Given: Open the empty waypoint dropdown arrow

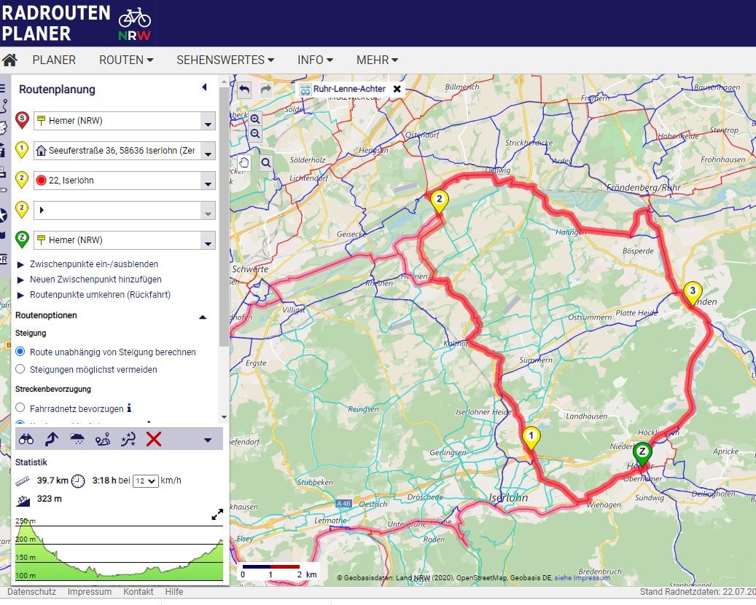Looking at the screenshot, I should pyautogui.click(x=208, y=210).
